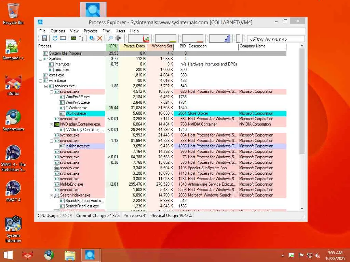This screenshot has height=262, width=350.
Task: Sort by Company Name column header
Action: click(x=262, y=46)
